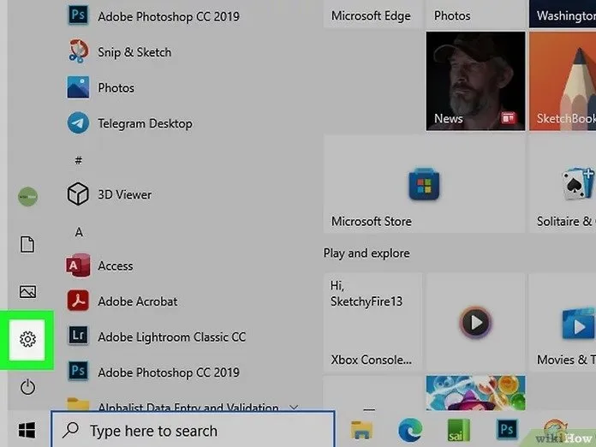This screenshot has width=596, height=447.
Task: Open Settings via the gear icon
Action: (27, 340)
